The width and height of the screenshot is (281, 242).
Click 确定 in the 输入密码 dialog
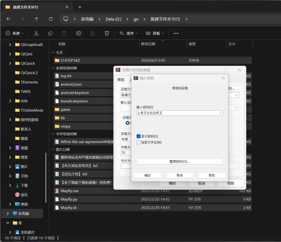(x=148, y=175)
